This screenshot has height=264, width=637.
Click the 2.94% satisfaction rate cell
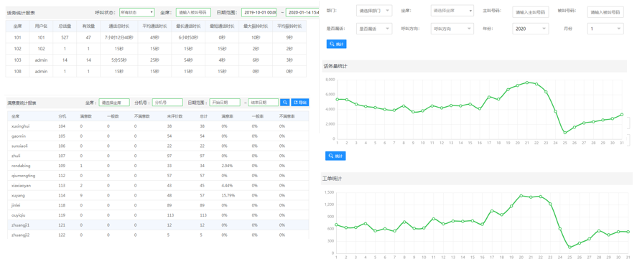point(227,166)
